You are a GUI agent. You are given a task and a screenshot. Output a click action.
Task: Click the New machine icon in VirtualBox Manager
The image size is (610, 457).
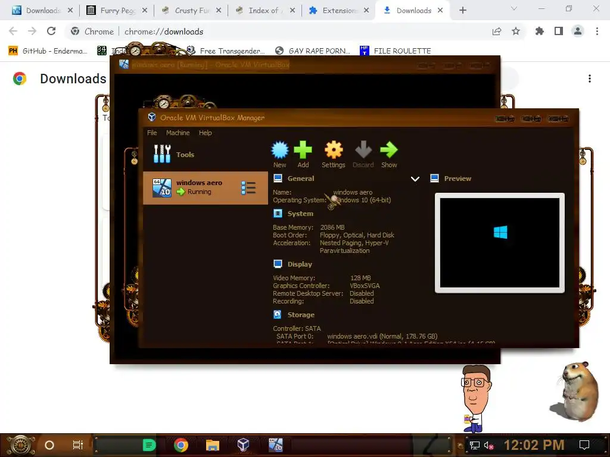pyautogui.click(x=280, y=150)
